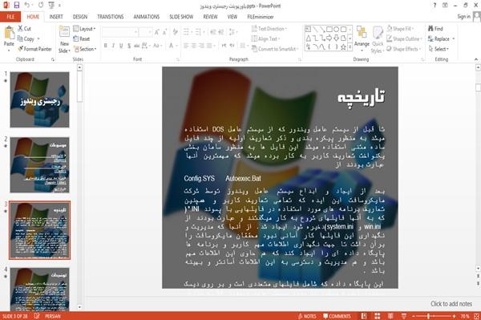The width and height of the screenshot is (481, 320).
Task: Open Shape Effects dropdown
Action: pyautogui.click(x=404, y=49)
